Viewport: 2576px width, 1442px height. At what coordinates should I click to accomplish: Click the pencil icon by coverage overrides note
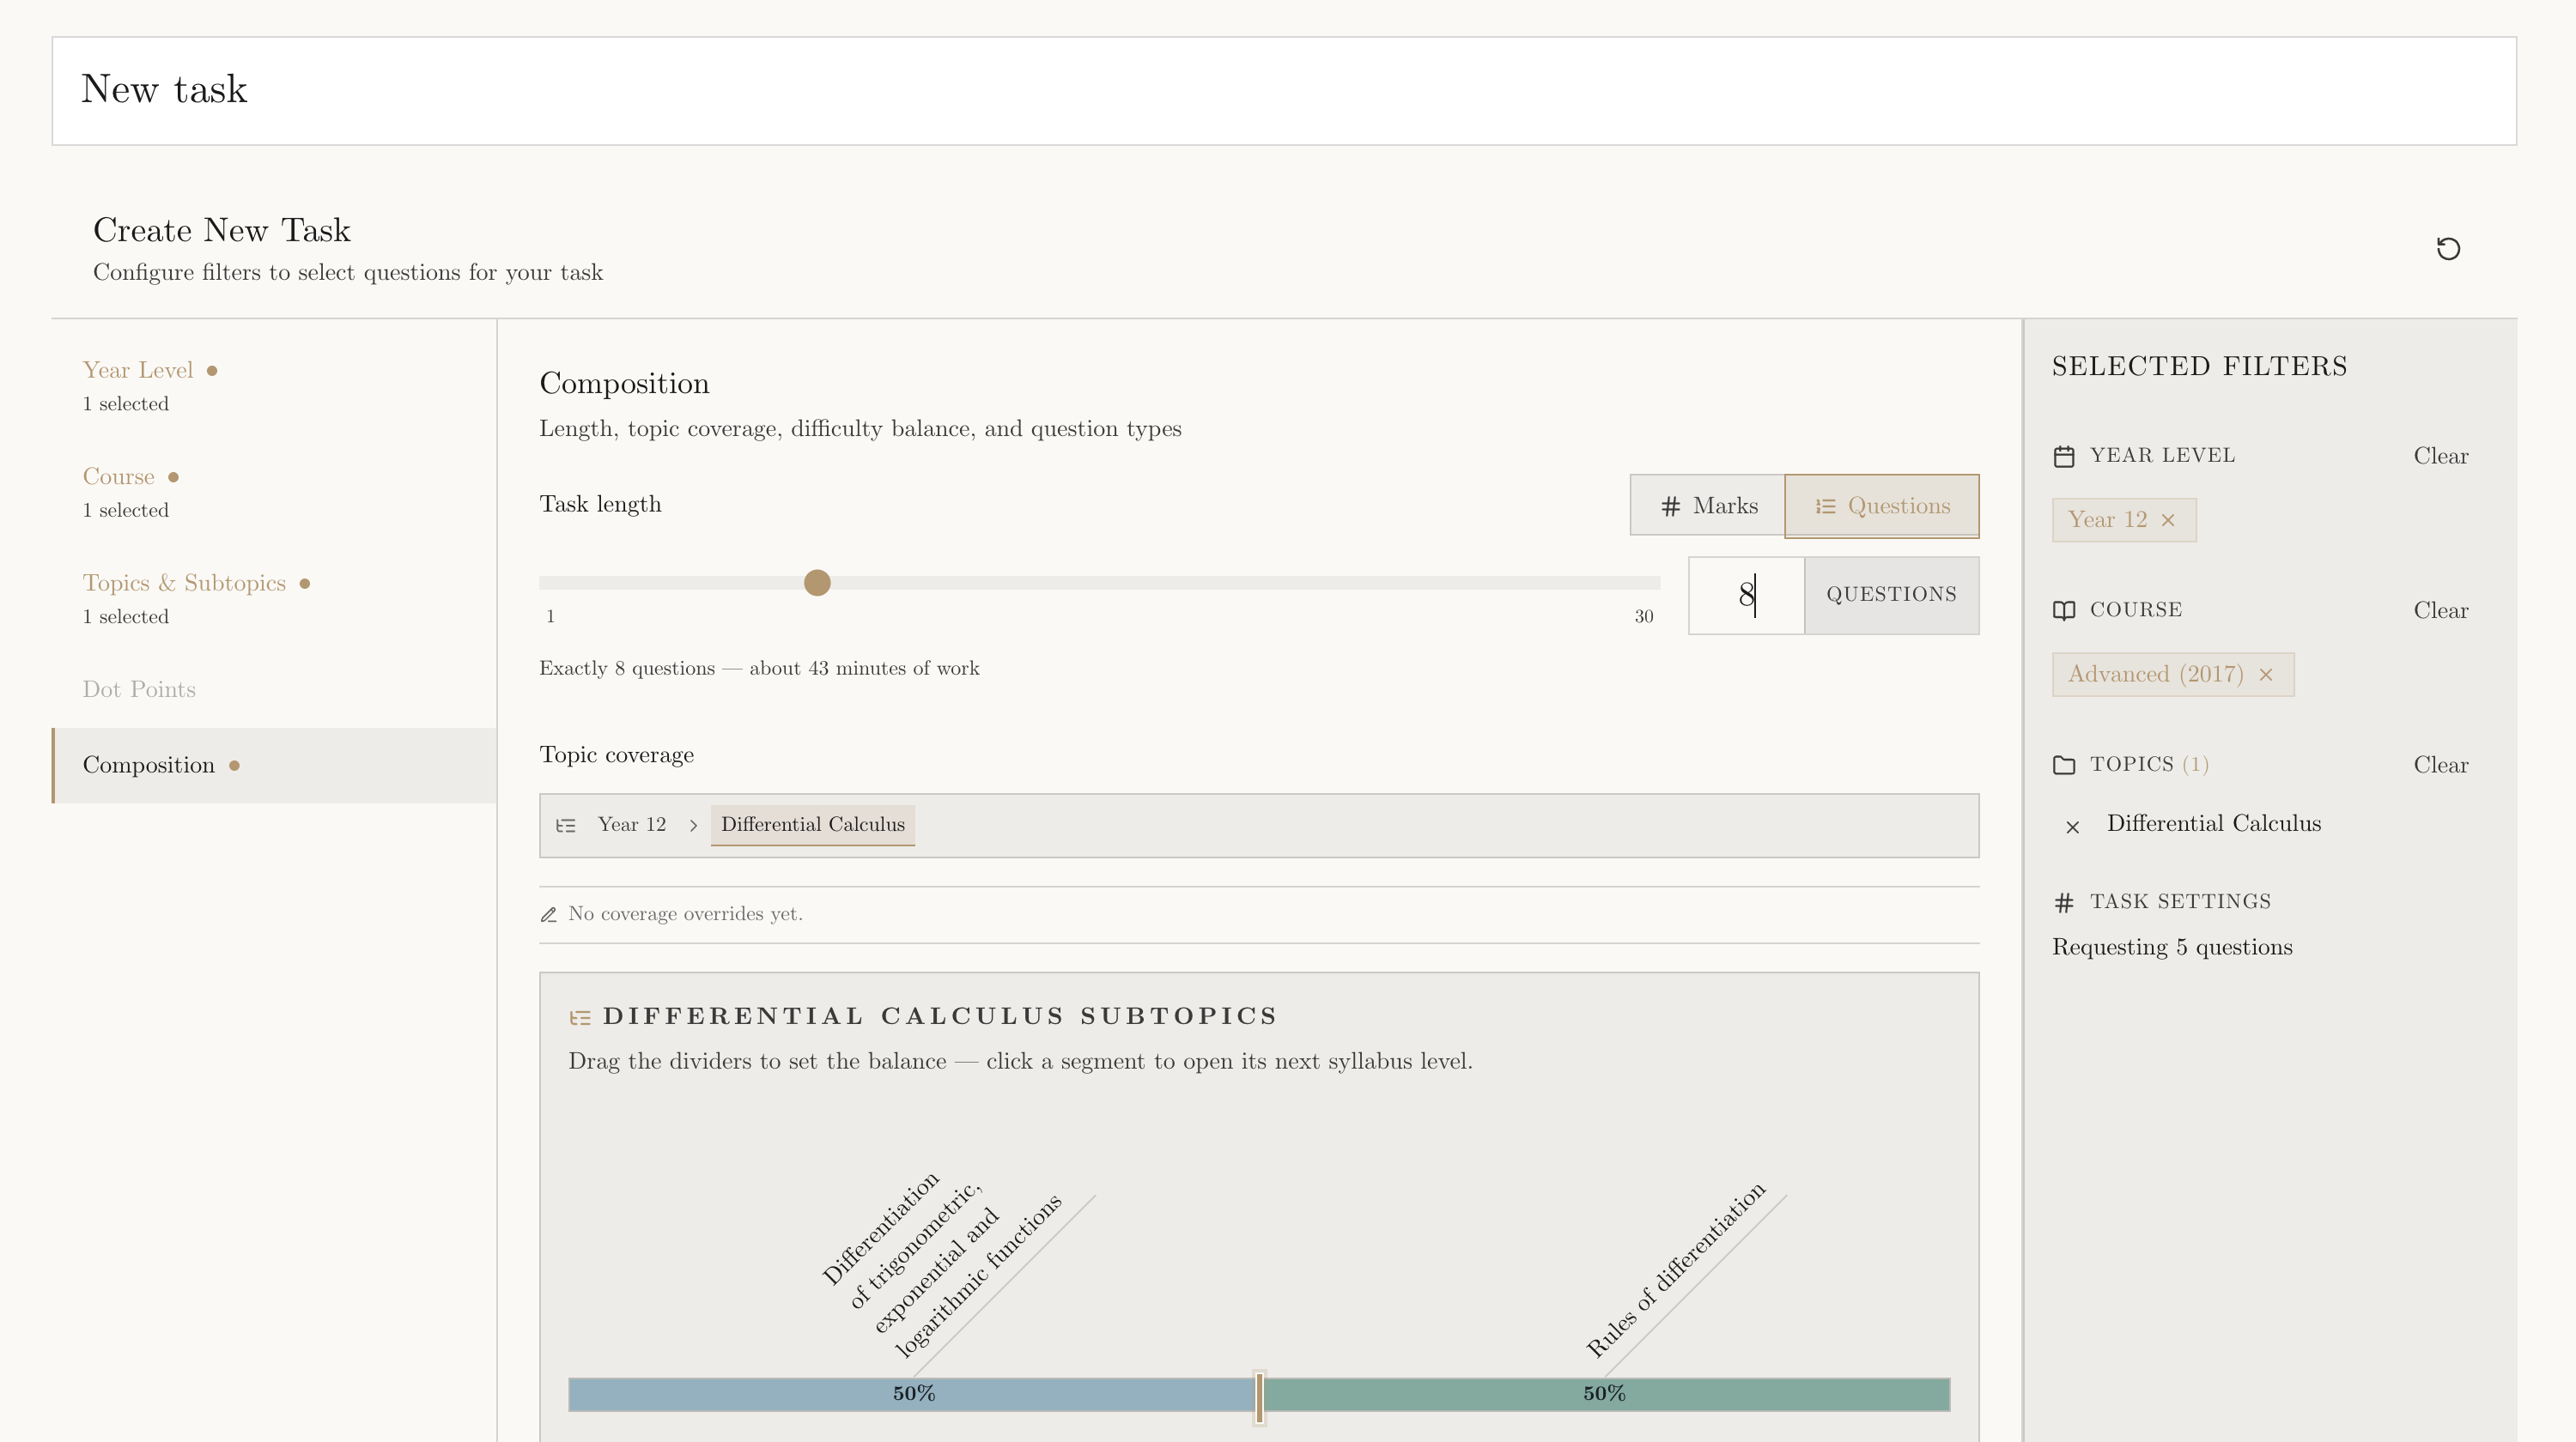tap(548, 914)
